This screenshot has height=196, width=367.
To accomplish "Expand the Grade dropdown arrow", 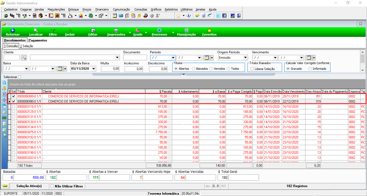I will pos(146,32).
